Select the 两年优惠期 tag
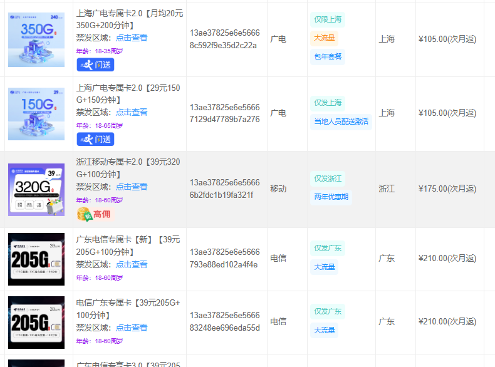Viewport: 495px width, 367px height. (331, 197)
